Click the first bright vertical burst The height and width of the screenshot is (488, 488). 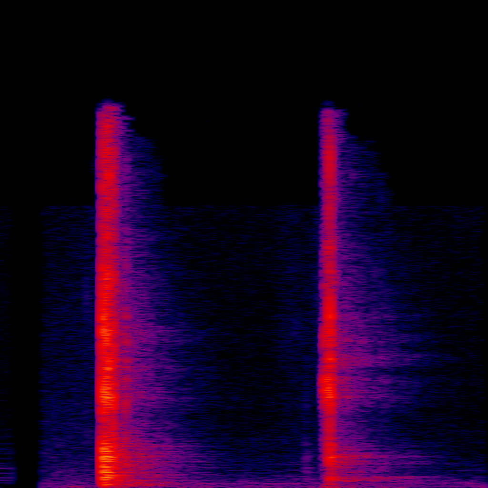(107, 286)
